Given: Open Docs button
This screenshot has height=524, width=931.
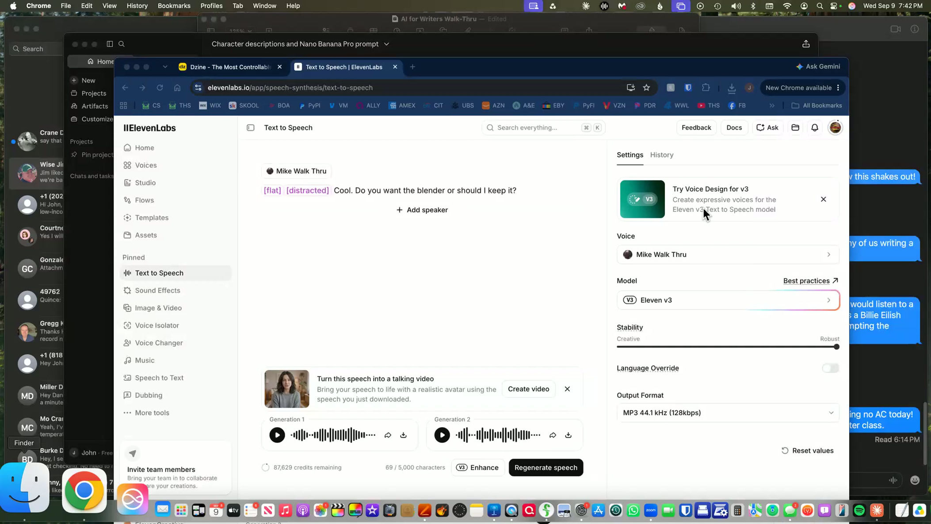Looking at the screenshot, I should 734,128.
